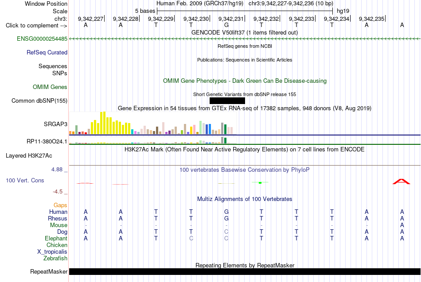Viewport: 421px width, 282px height.
Task: Click the Mouse species label
Action: pos(58,225)
